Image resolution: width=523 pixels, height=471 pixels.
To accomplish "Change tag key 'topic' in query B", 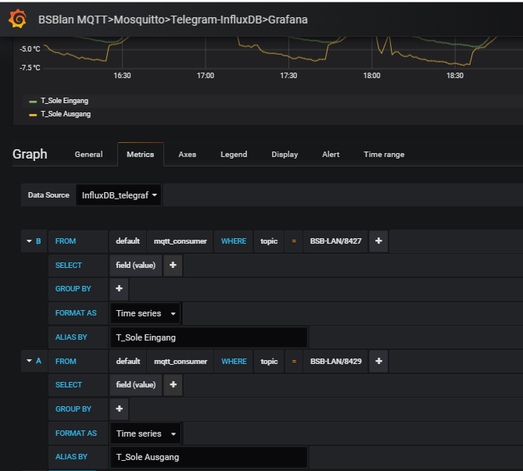I will [x=269, y=241].
